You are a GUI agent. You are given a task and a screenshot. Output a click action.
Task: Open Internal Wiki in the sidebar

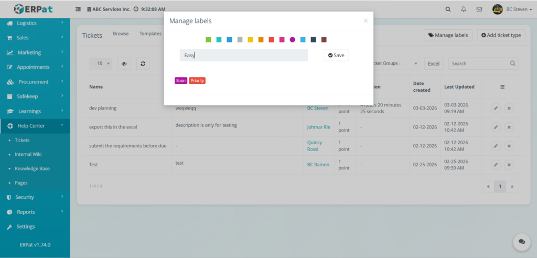(x=28, y=155)
